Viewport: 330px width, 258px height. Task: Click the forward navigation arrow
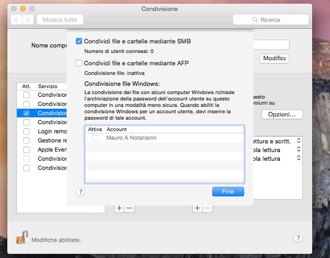(28, 20)
